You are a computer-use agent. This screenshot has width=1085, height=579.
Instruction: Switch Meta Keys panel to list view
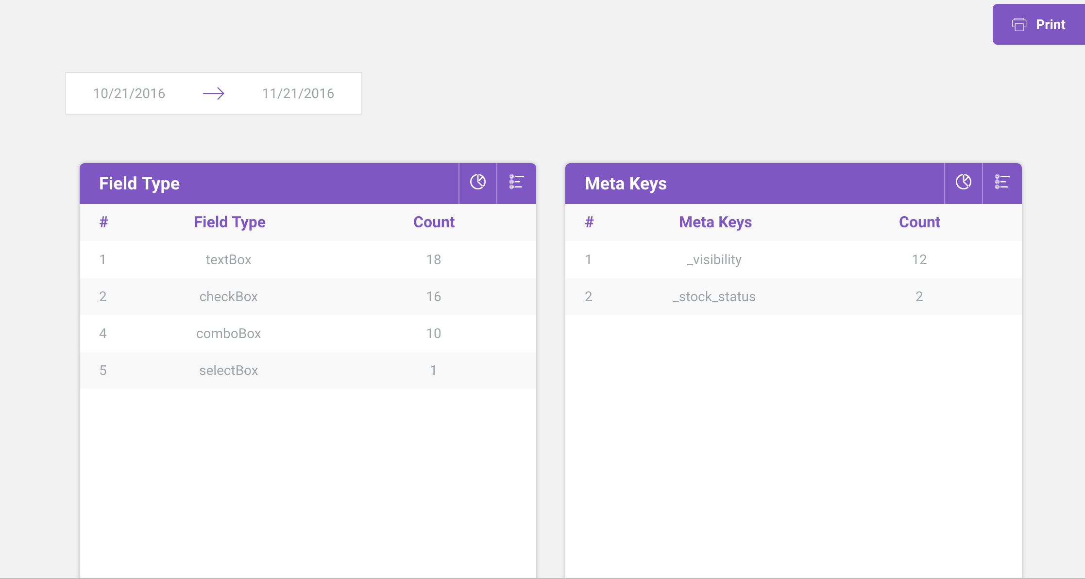point(1001,182)
